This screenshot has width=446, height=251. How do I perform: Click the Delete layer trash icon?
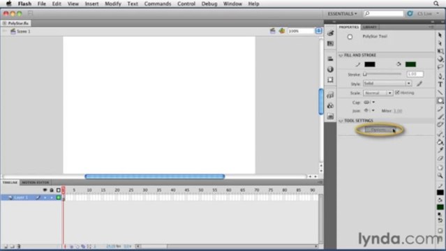(19, 246)
